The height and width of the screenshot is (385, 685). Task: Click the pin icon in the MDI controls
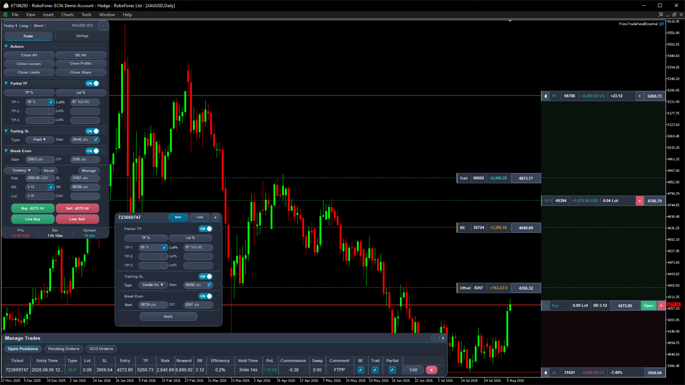pos(661,15)
